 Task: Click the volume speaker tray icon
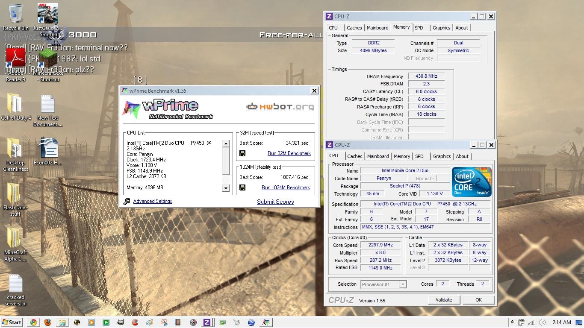[x=542, y=322]
